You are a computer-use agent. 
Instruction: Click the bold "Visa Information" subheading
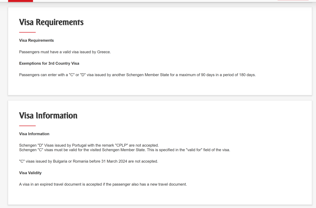(x=34, y=134)
